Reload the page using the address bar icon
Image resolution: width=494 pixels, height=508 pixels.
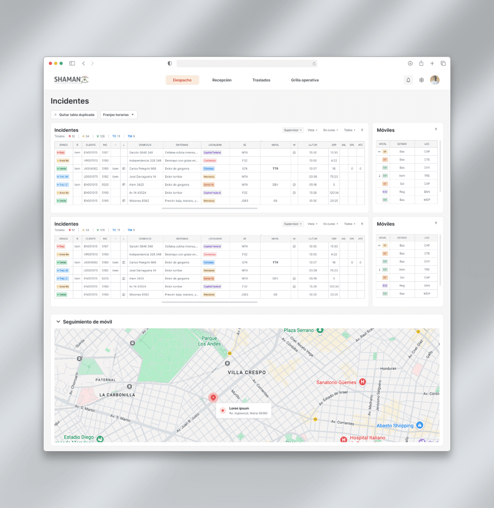pos(314,64)
